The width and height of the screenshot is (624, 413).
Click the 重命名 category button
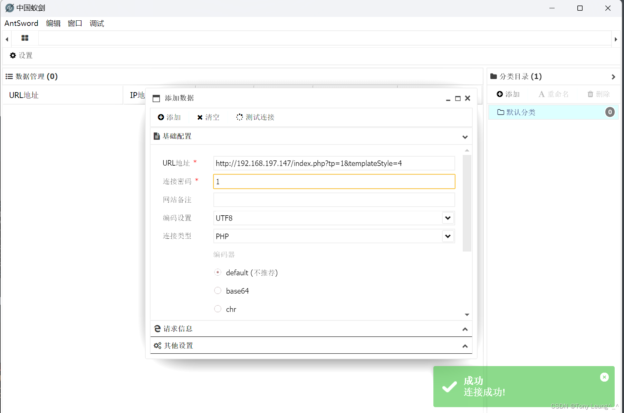(553, 94)
